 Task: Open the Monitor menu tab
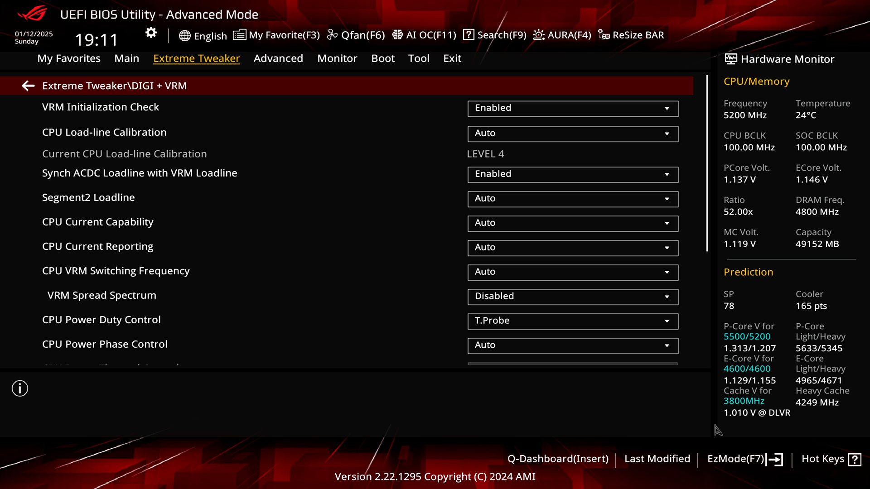337,58
